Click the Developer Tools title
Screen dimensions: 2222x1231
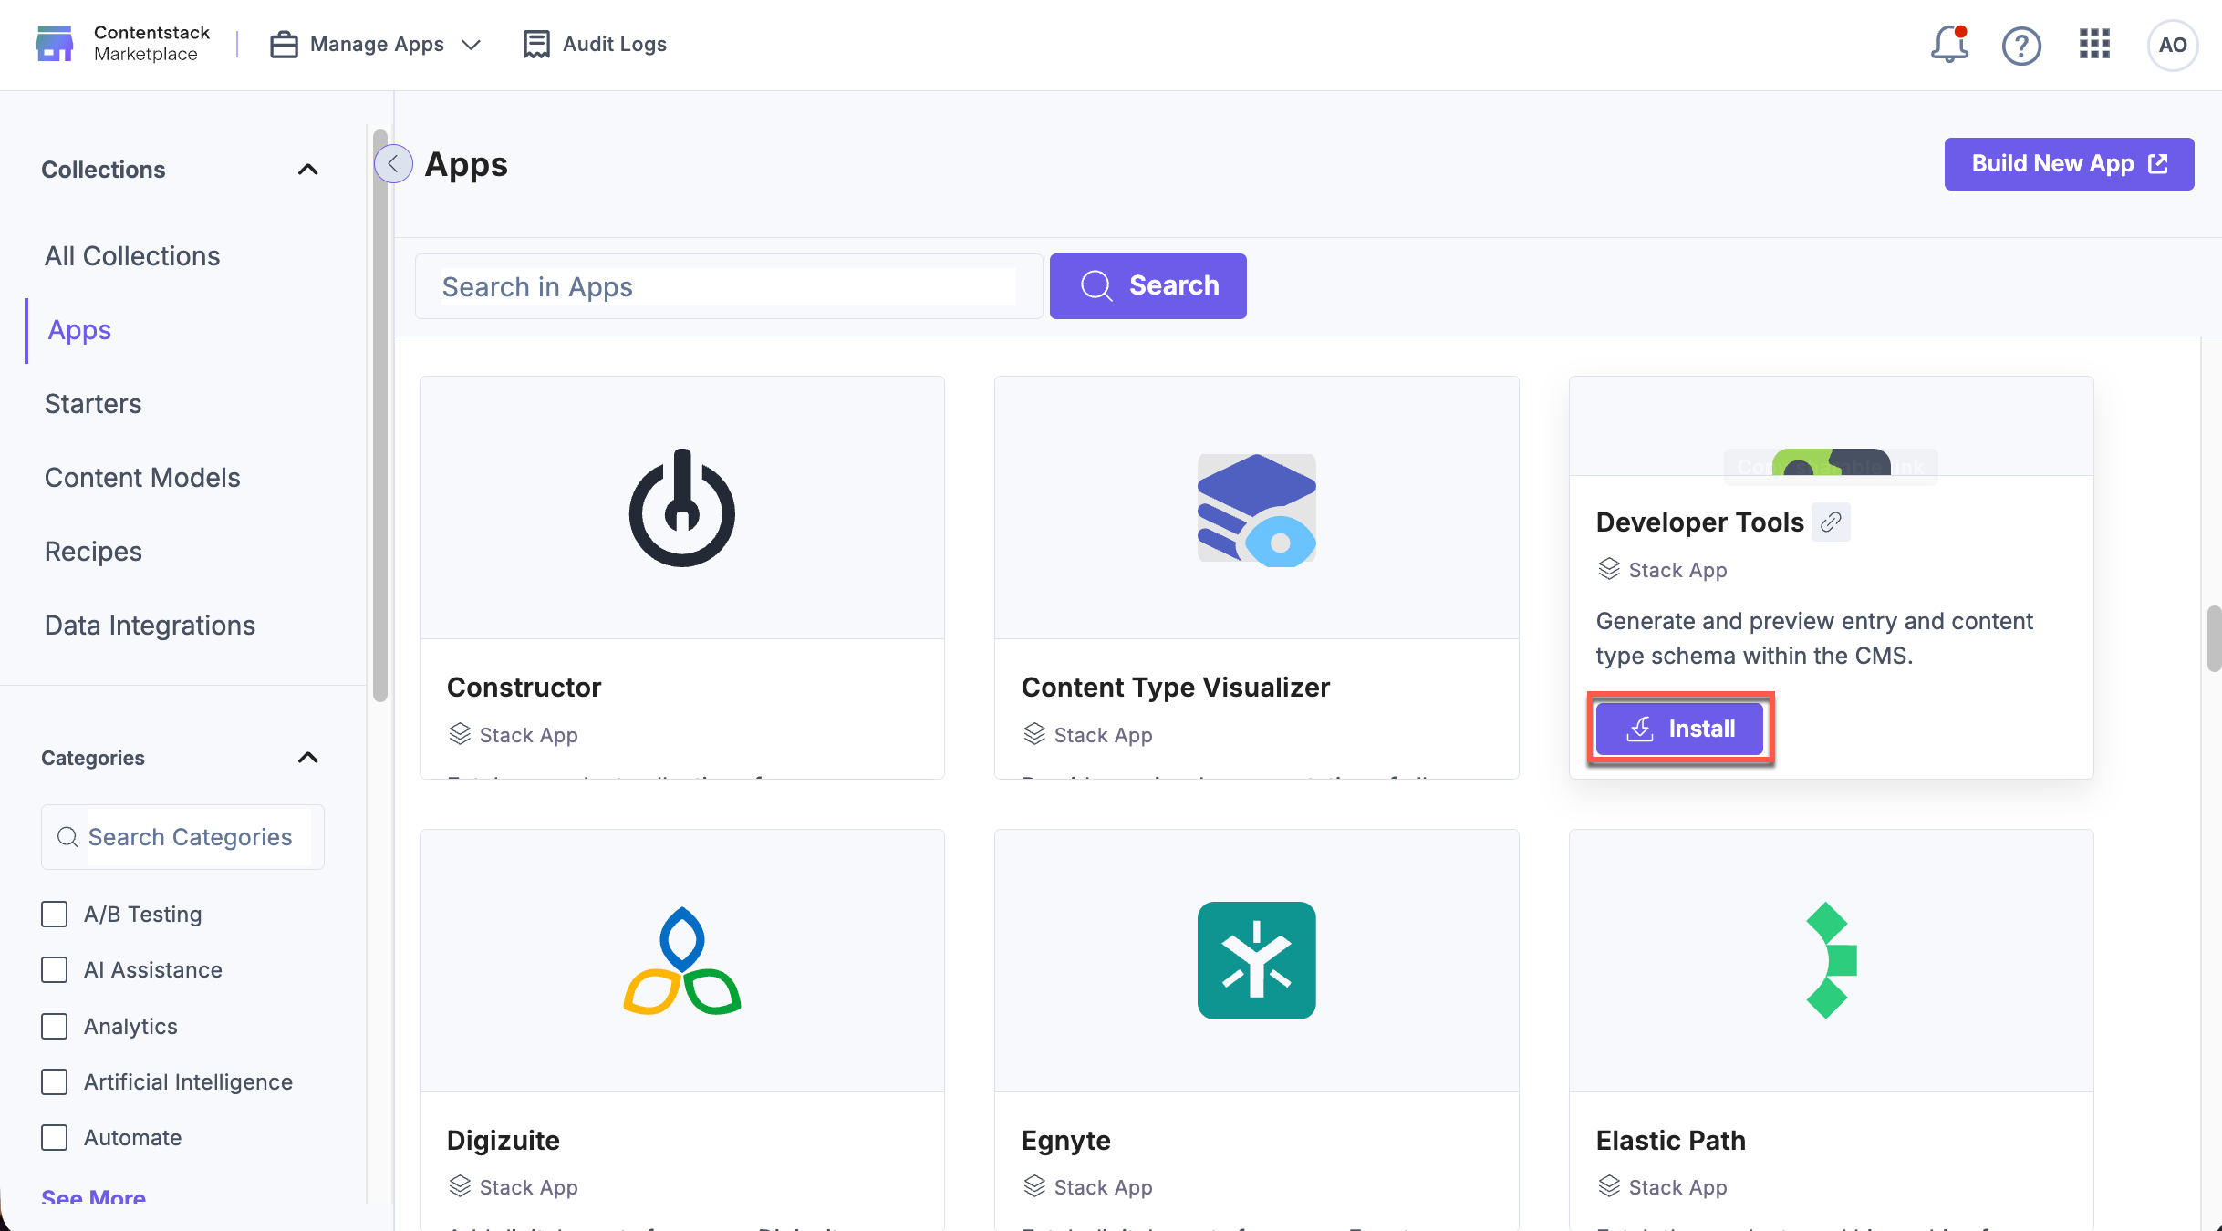click(1699, 522)
